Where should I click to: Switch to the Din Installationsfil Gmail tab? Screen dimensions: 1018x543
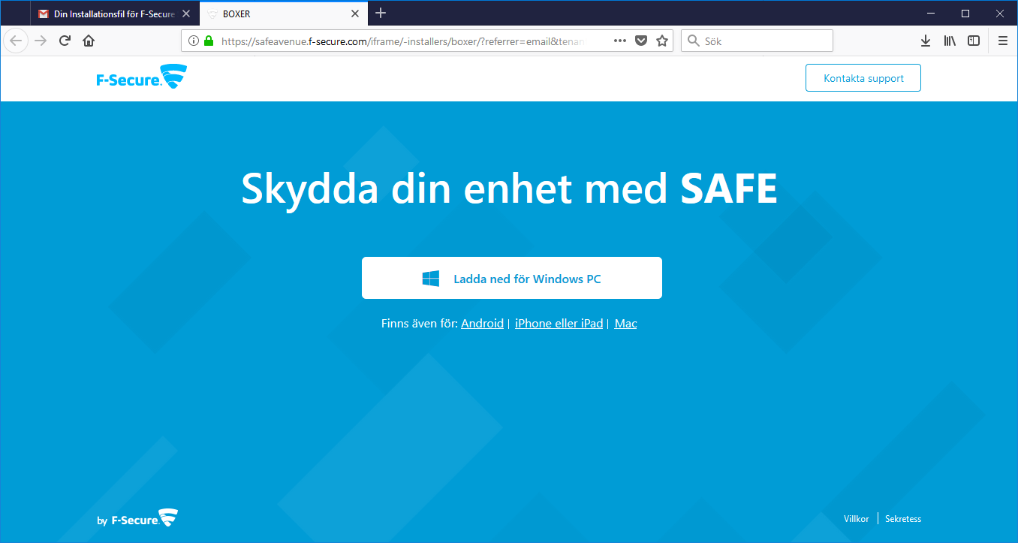click(114, 14)
